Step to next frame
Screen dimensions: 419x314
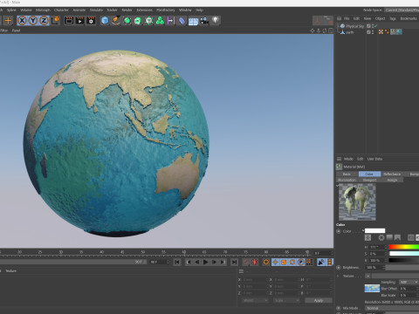click(x=214, y=263)
